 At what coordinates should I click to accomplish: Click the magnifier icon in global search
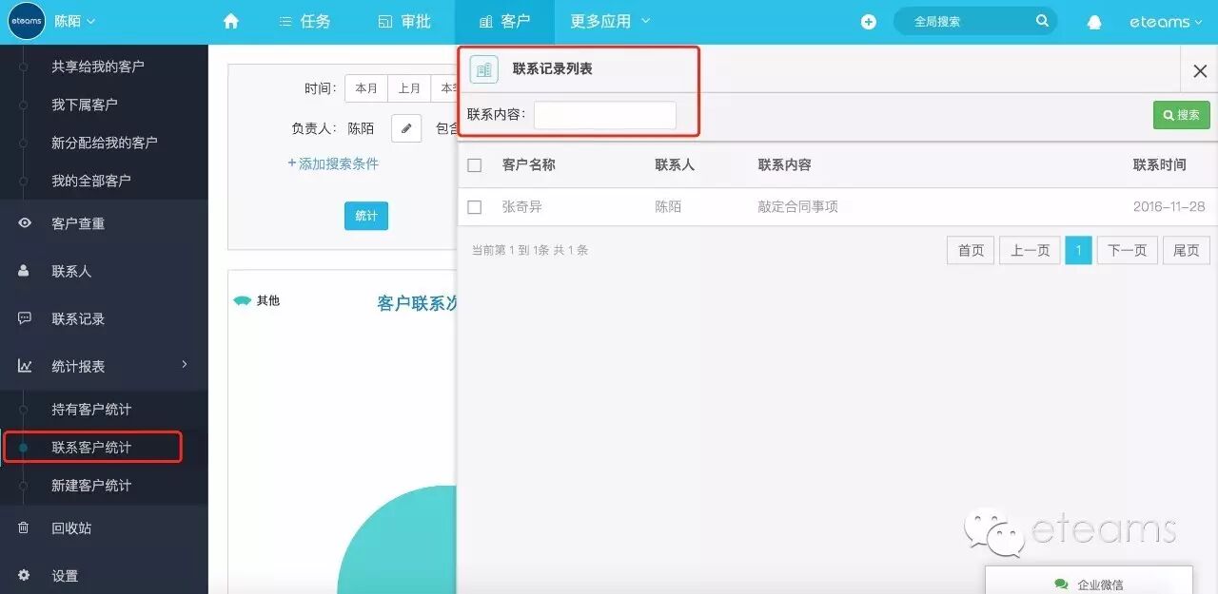point(1043,21)
